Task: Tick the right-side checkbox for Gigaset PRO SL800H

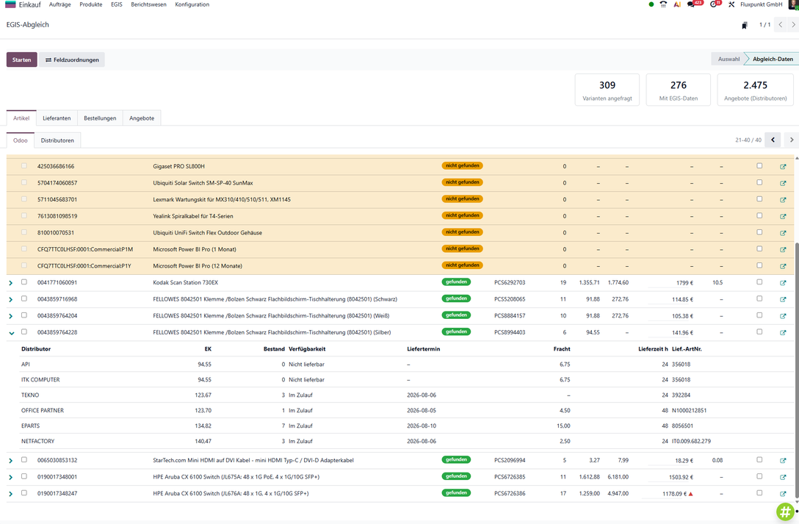Action: (x=759, y=165)
